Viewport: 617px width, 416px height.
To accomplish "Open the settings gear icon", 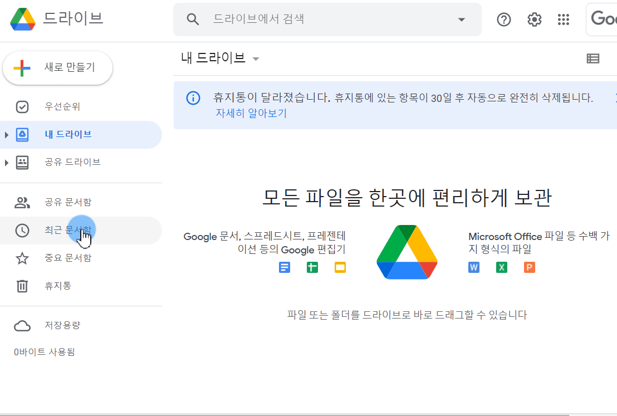I will (535, 19).
